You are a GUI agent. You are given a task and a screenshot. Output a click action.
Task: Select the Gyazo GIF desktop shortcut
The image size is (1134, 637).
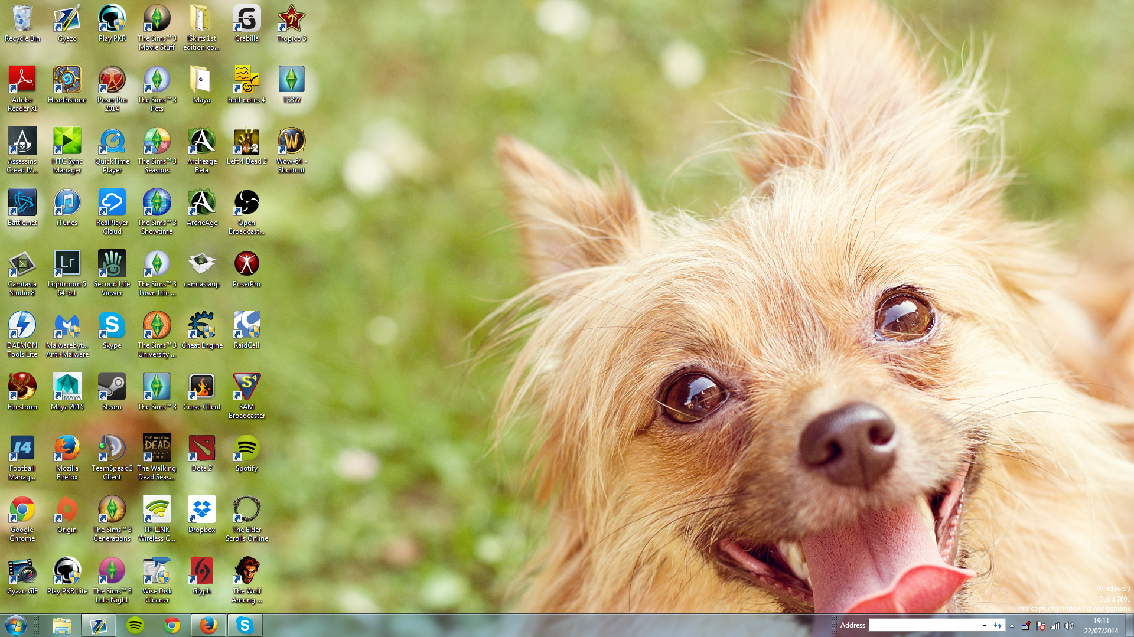(x=22, y=576)
